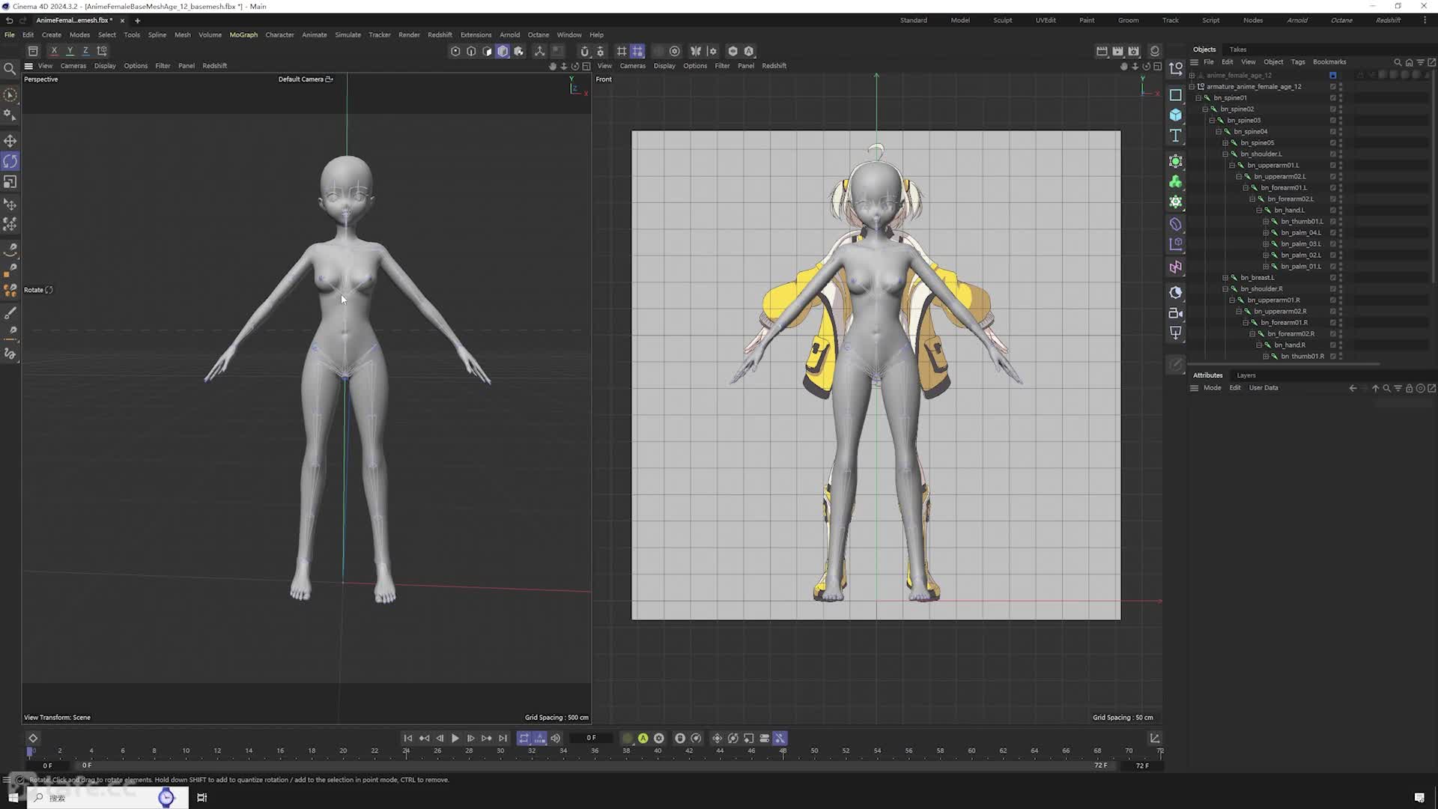
Task: Jump to start of the animation
Action: [408, 739]
